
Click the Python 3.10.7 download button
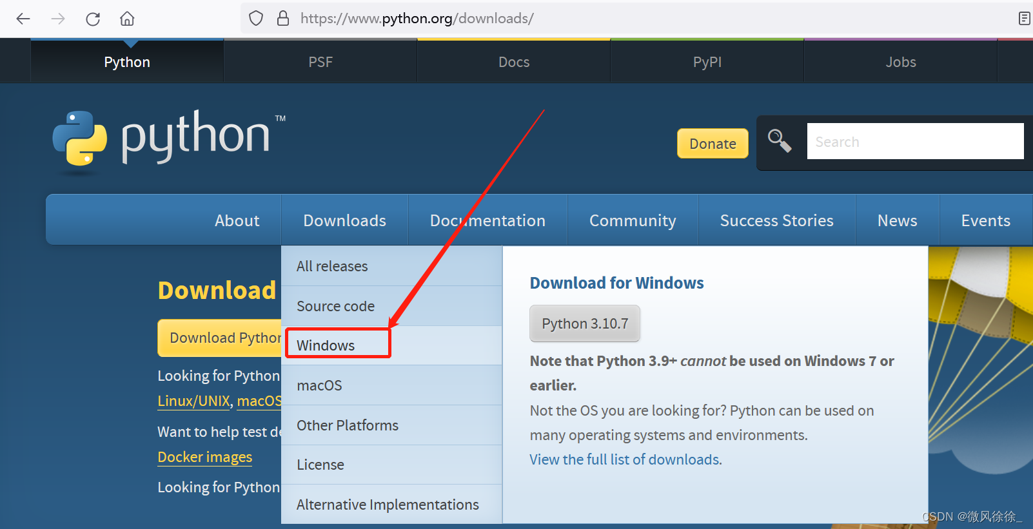point(585,323)
